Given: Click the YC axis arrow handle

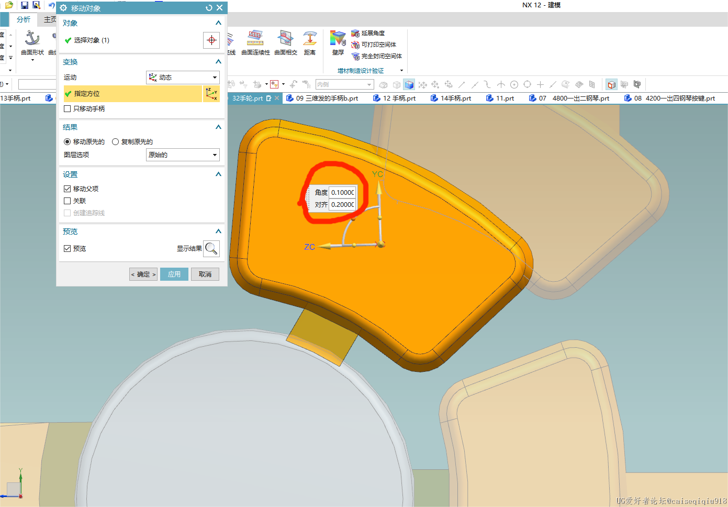Looking at the screenshot, I should pyautogui.click(x=379, y=188).
